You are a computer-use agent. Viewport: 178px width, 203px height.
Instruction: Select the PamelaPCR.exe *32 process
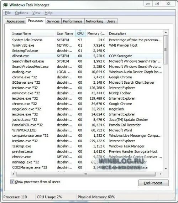pos(87,125)
